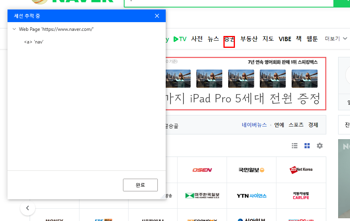Open the YTN 사이언스 press logo
350x221 pixels.
coord(252,196)
